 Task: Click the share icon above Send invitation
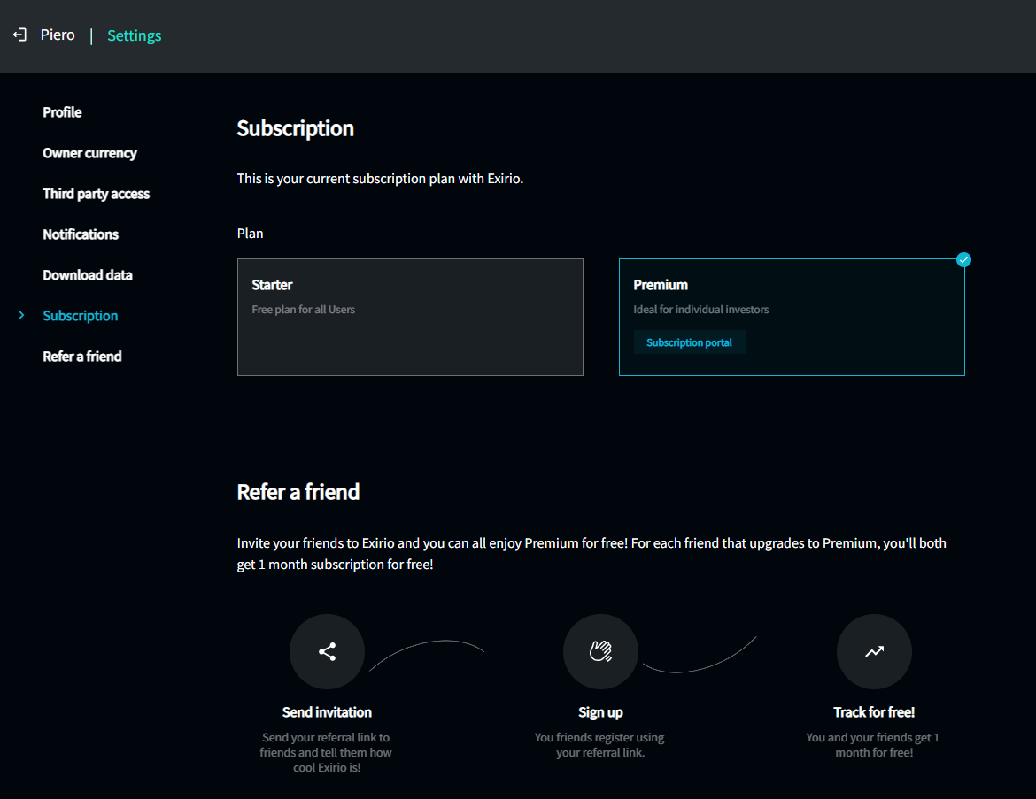click(x=327, y=652)
